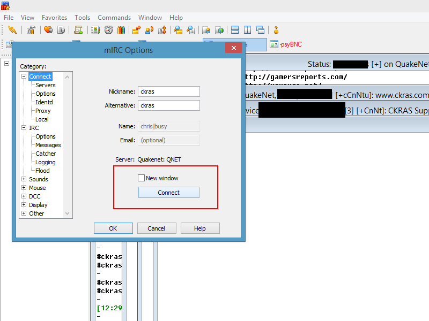Open the File menu

[9, 18]
